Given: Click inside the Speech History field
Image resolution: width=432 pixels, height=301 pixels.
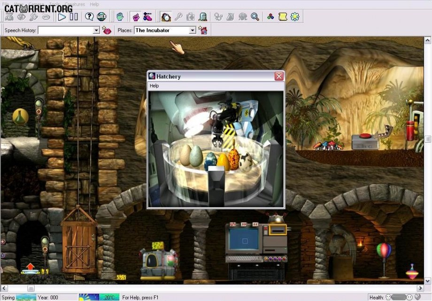Looking at the screenshot, I should click(x=66, y=30).
